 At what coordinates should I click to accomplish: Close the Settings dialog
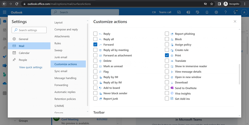point(235,22)
